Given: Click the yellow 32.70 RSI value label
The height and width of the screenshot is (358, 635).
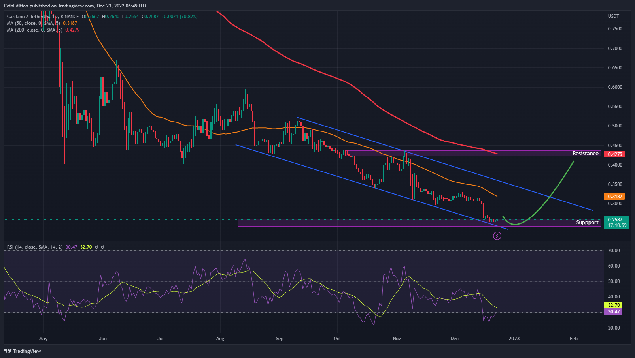Looking at the screenshot, I should click(x=613, y=305).
